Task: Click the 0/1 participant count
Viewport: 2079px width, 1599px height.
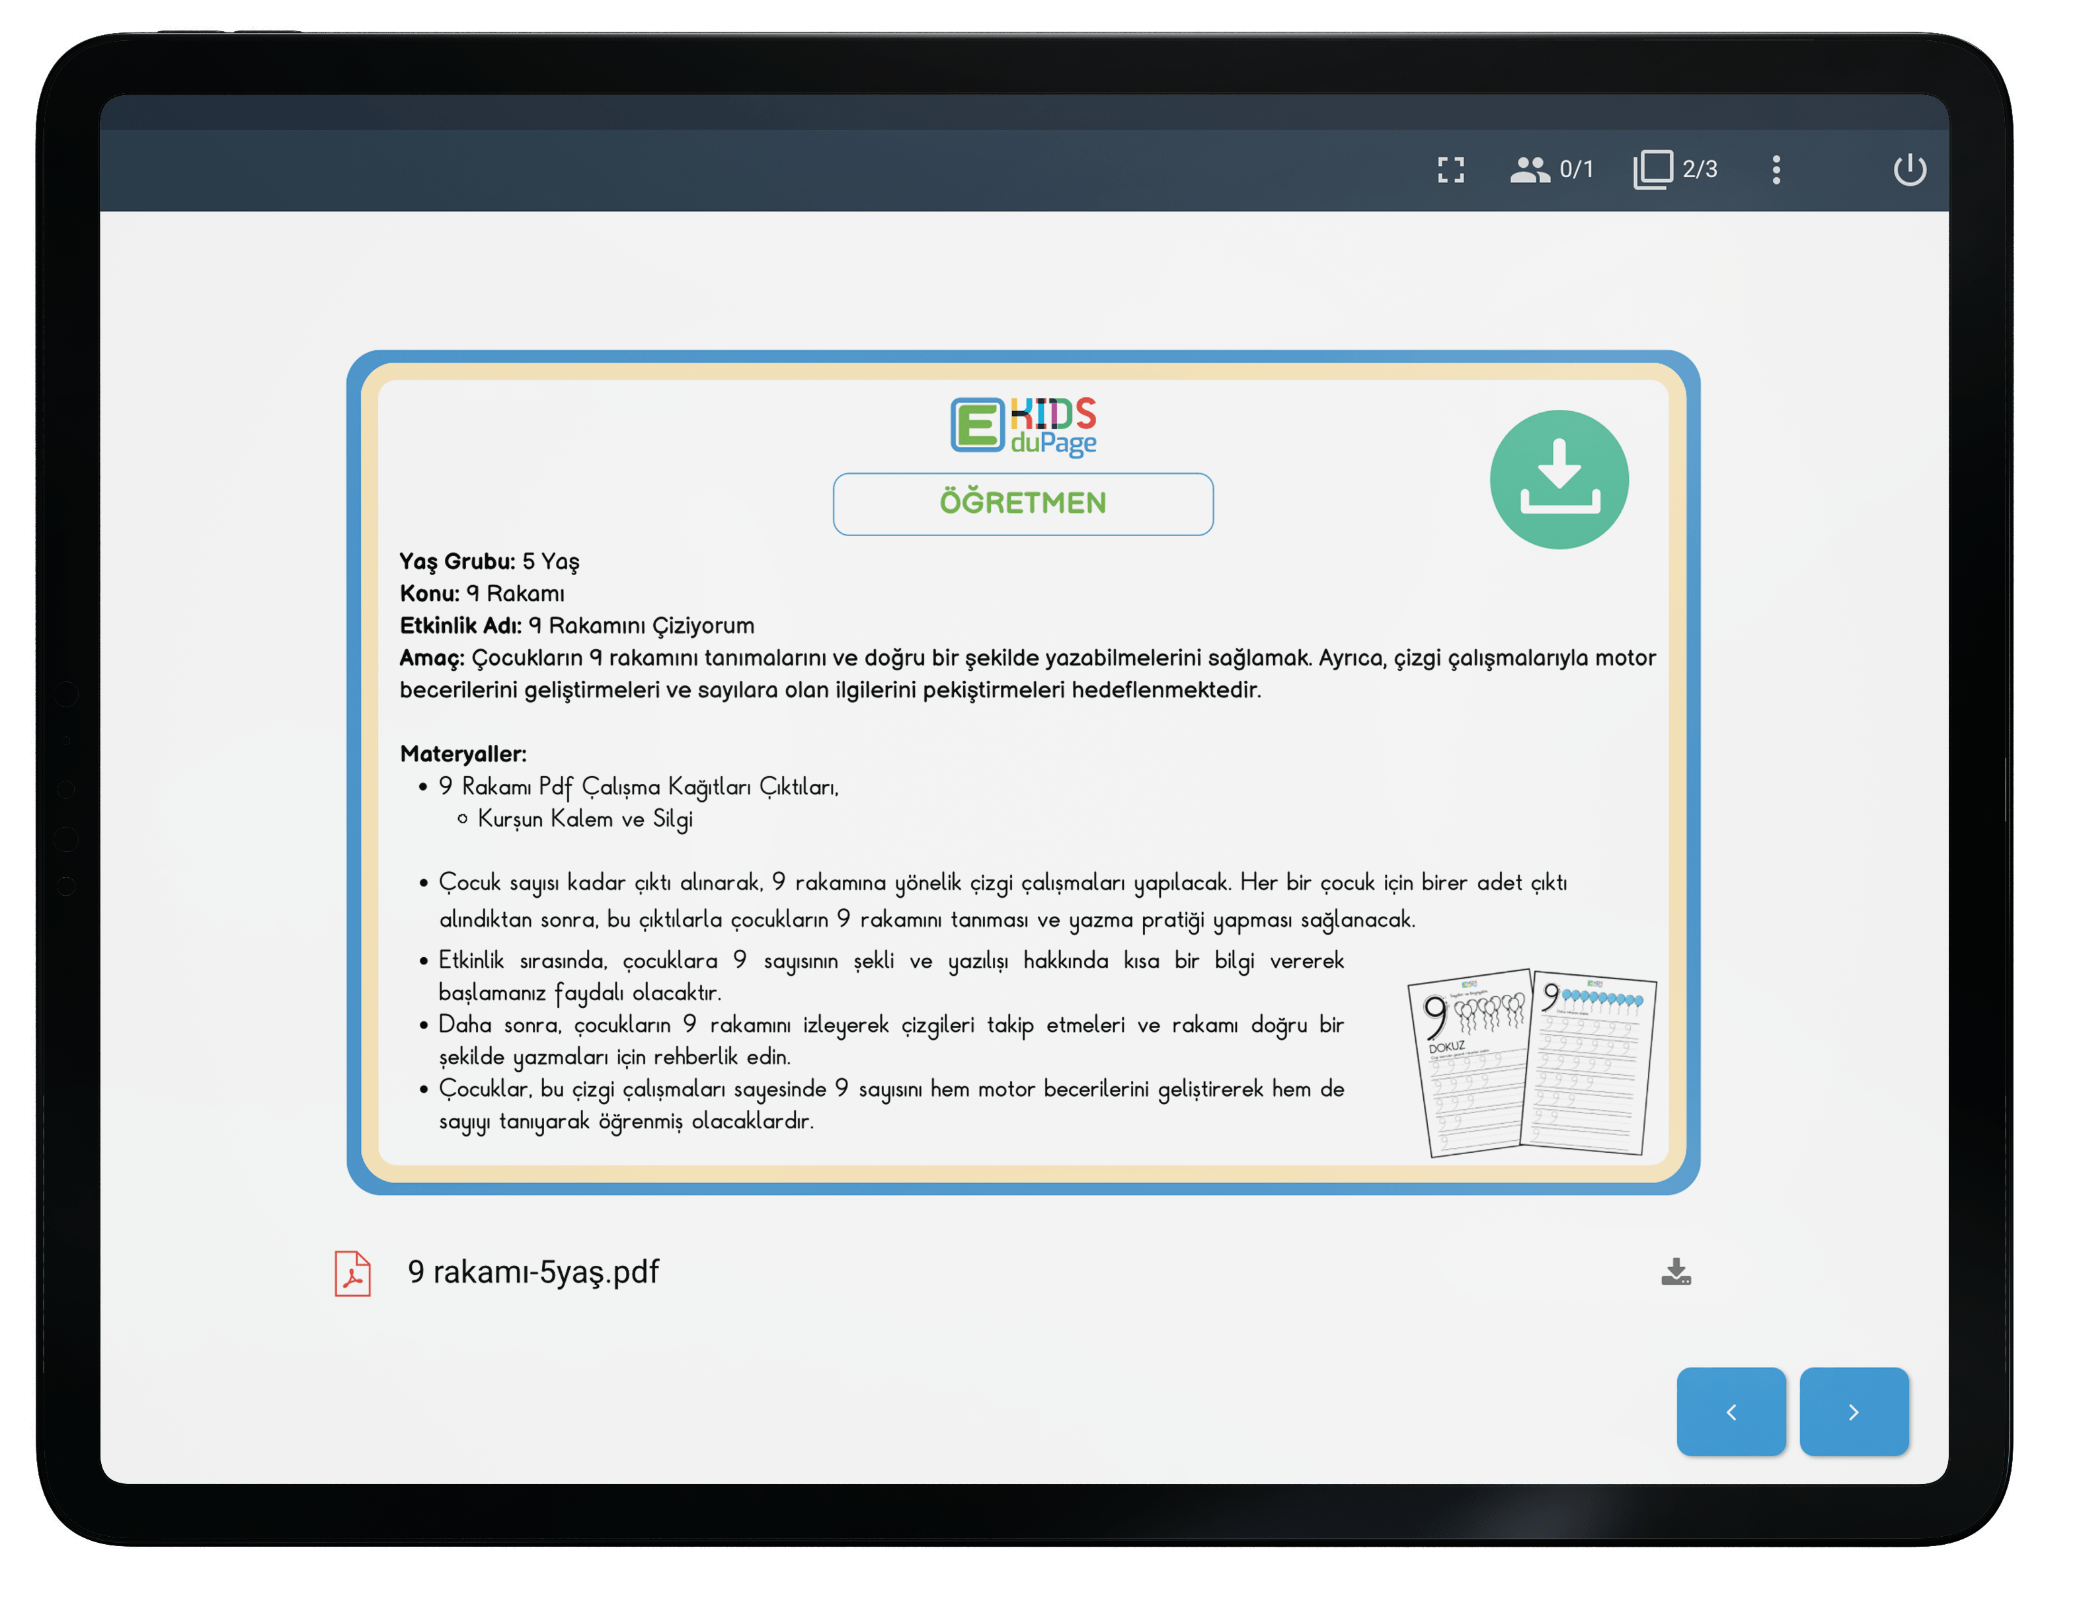Action: point(1577,169)
